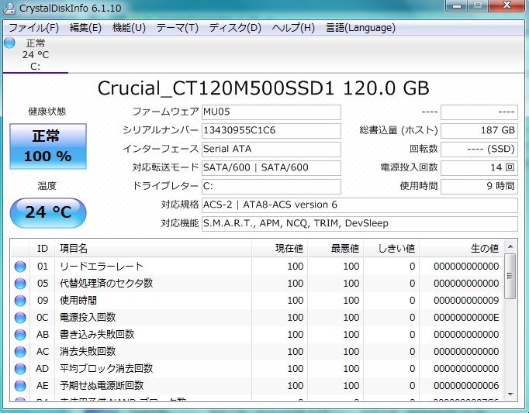Image resolution: width=529 pixels, height=413 pixels.
Task: Select the C: drive tab showing 24 °C
Action: [x=36, y=54]
